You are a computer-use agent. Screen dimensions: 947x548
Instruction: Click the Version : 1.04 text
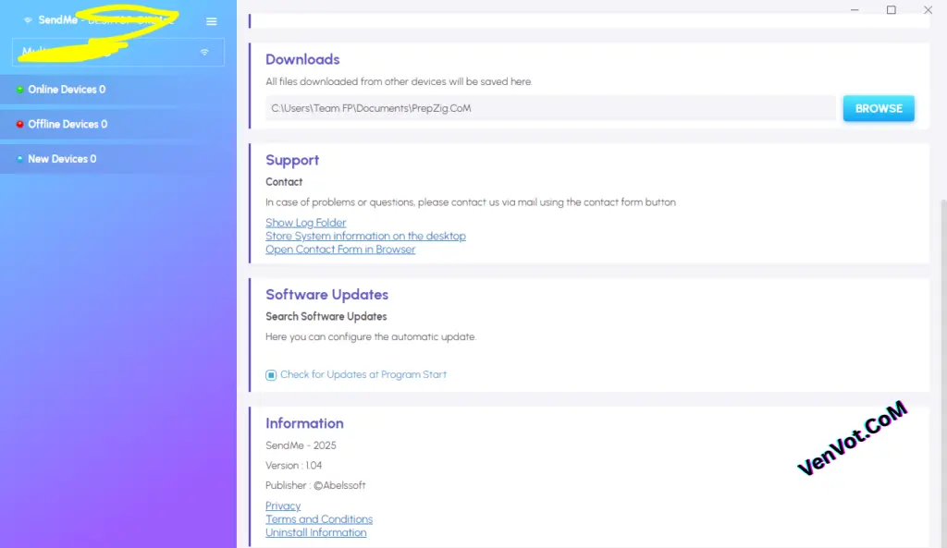coord(293,466)
